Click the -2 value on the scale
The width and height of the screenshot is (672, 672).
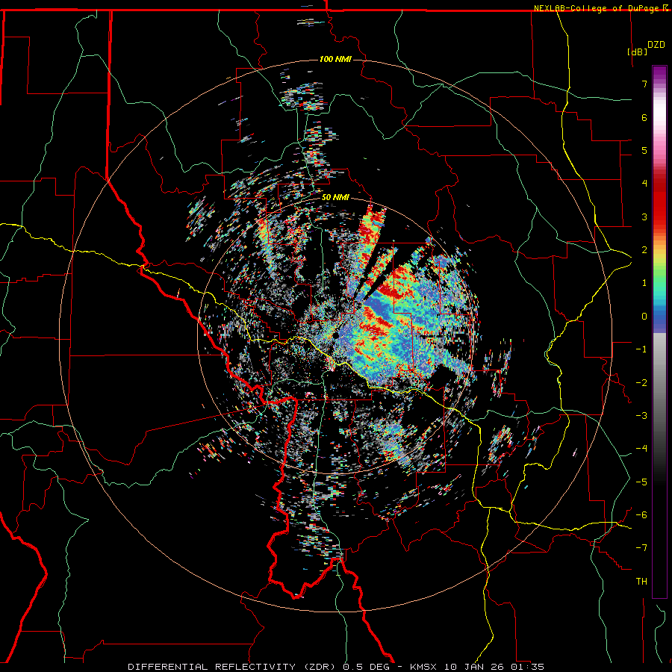click(x=641, y=383)
